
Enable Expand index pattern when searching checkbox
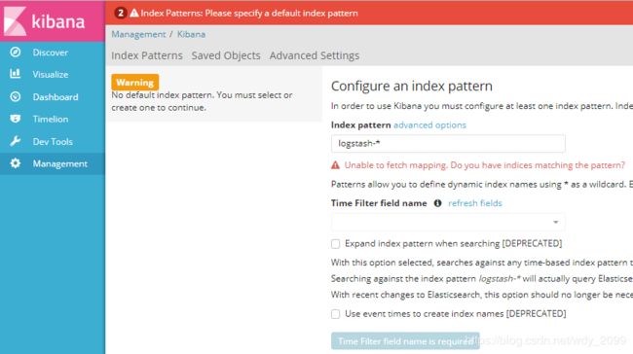(335, 244)
